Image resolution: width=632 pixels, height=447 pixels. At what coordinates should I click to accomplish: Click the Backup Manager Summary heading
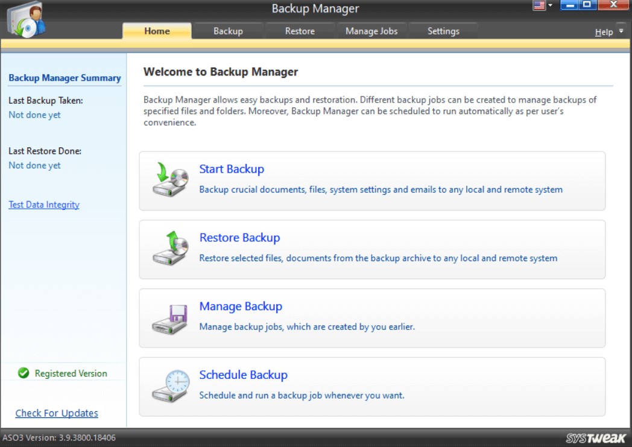[65, 78]
